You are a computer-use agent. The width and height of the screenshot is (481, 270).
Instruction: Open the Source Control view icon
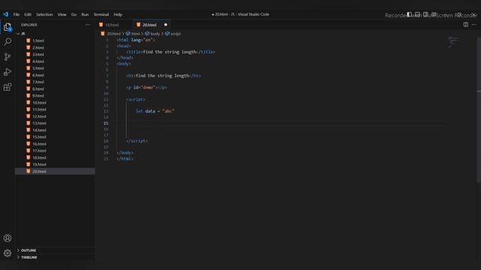pyautogui.click(x=8, y=57)
